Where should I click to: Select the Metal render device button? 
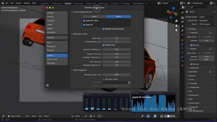pyautogui.click(x=119, y=17)
